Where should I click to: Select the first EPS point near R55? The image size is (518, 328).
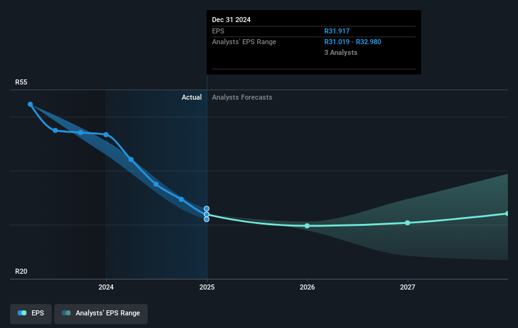coord(30,104)
